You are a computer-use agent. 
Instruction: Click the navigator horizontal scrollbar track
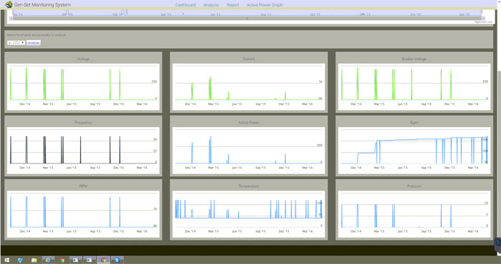pos(247,19)
